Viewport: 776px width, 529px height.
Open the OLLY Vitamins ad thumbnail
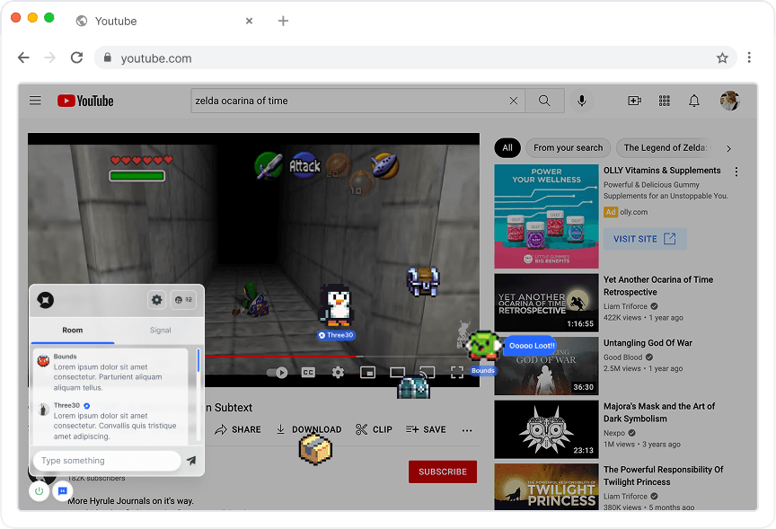click(x=546, y=216)
